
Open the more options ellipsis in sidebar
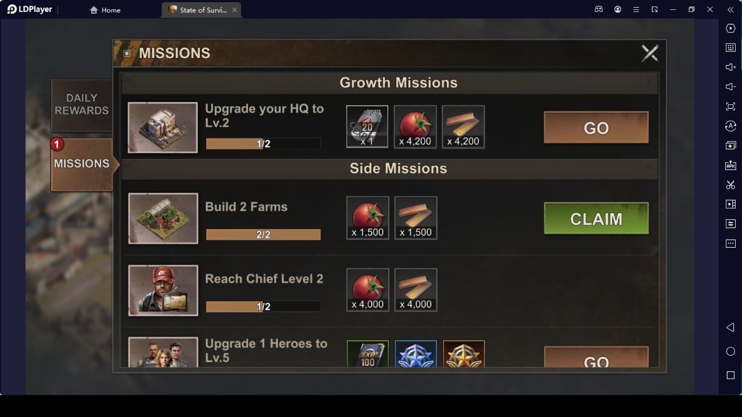click(730, 244)
